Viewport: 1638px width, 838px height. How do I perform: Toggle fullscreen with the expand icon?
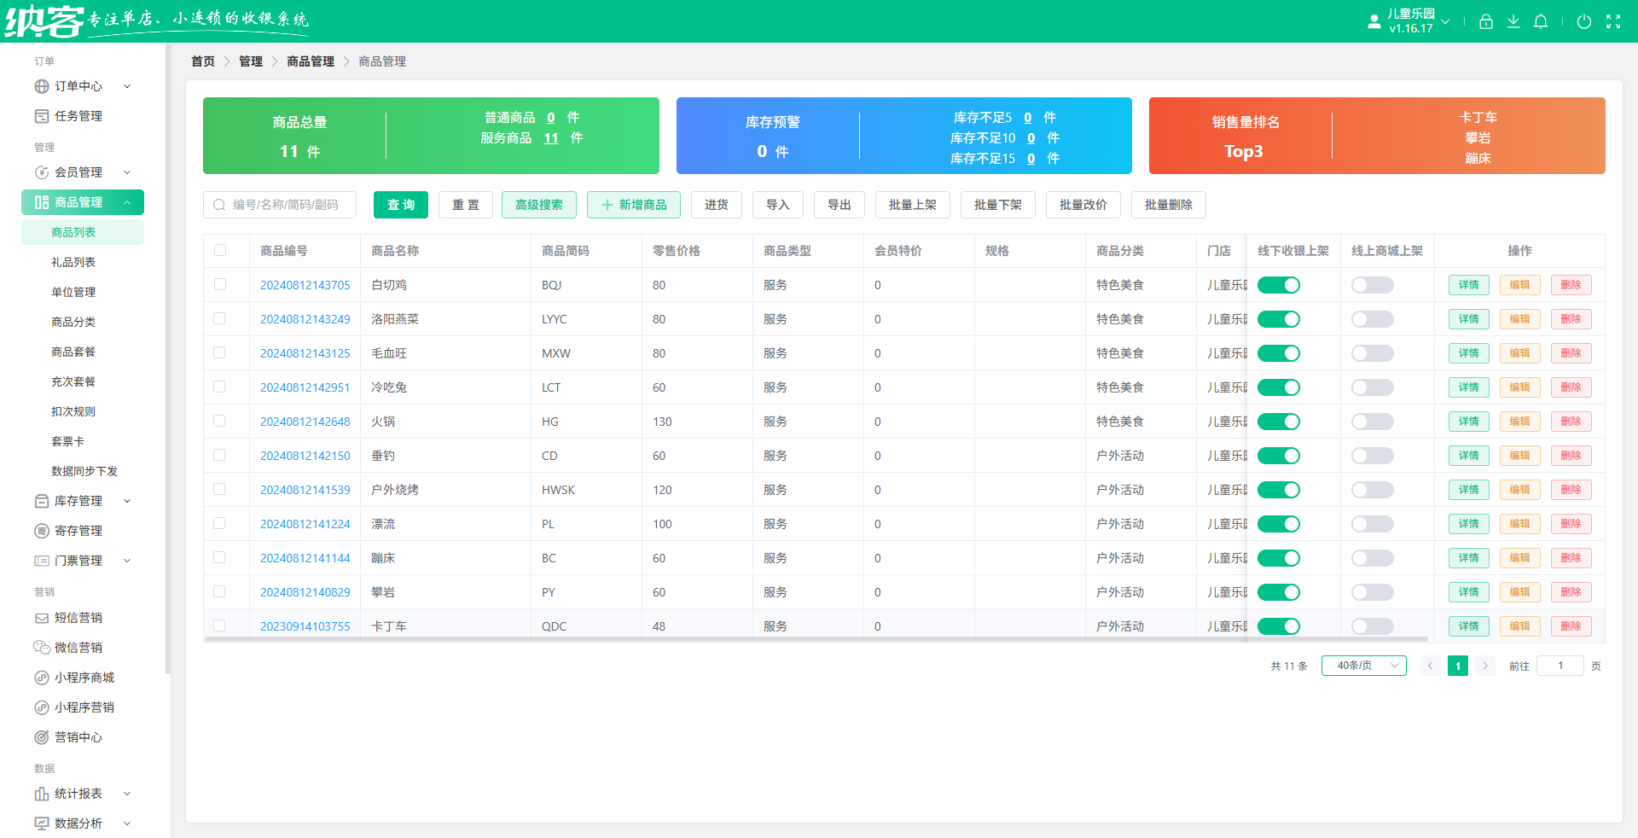1612,22
